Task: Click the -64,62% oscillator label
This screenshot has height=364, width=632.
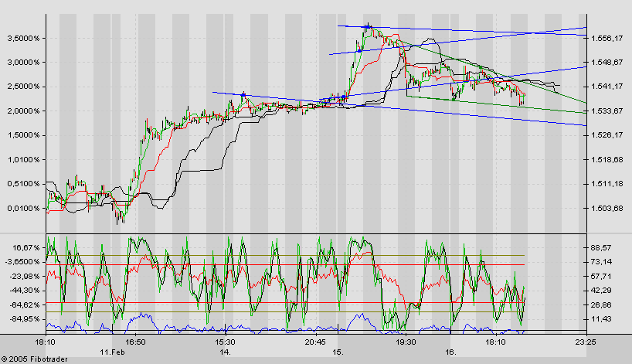Action: 26,304
